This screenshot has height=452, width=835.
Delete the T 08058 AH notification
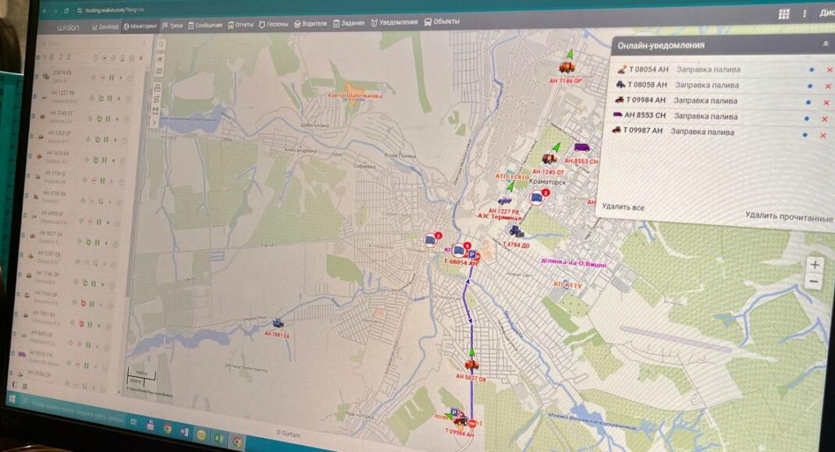pyautogui.click(x=827, y=87)
